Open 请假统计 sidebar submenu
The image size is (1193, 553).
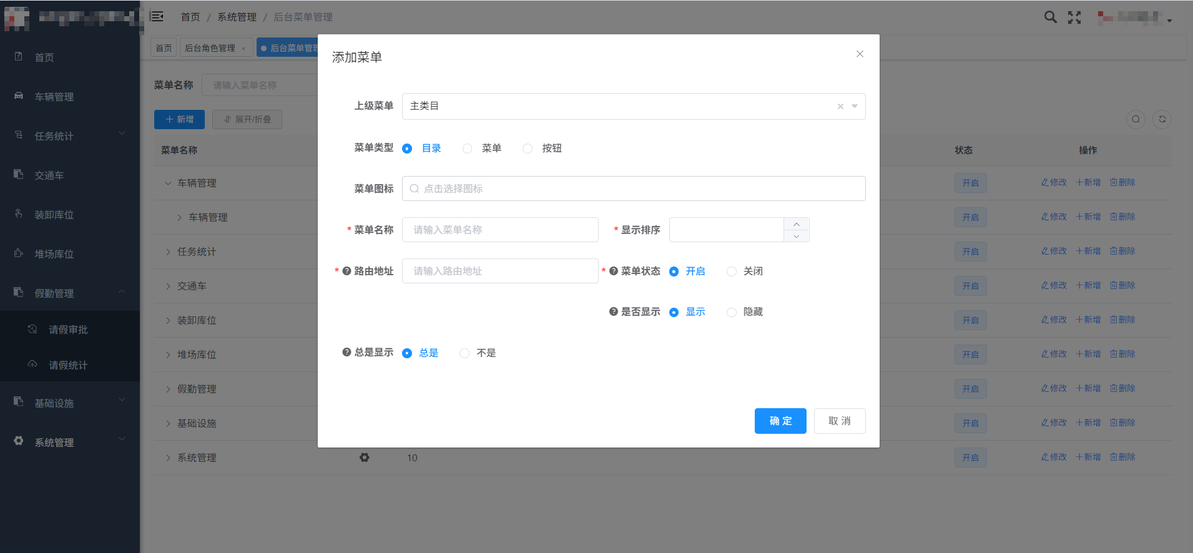(x=70, y=365)
